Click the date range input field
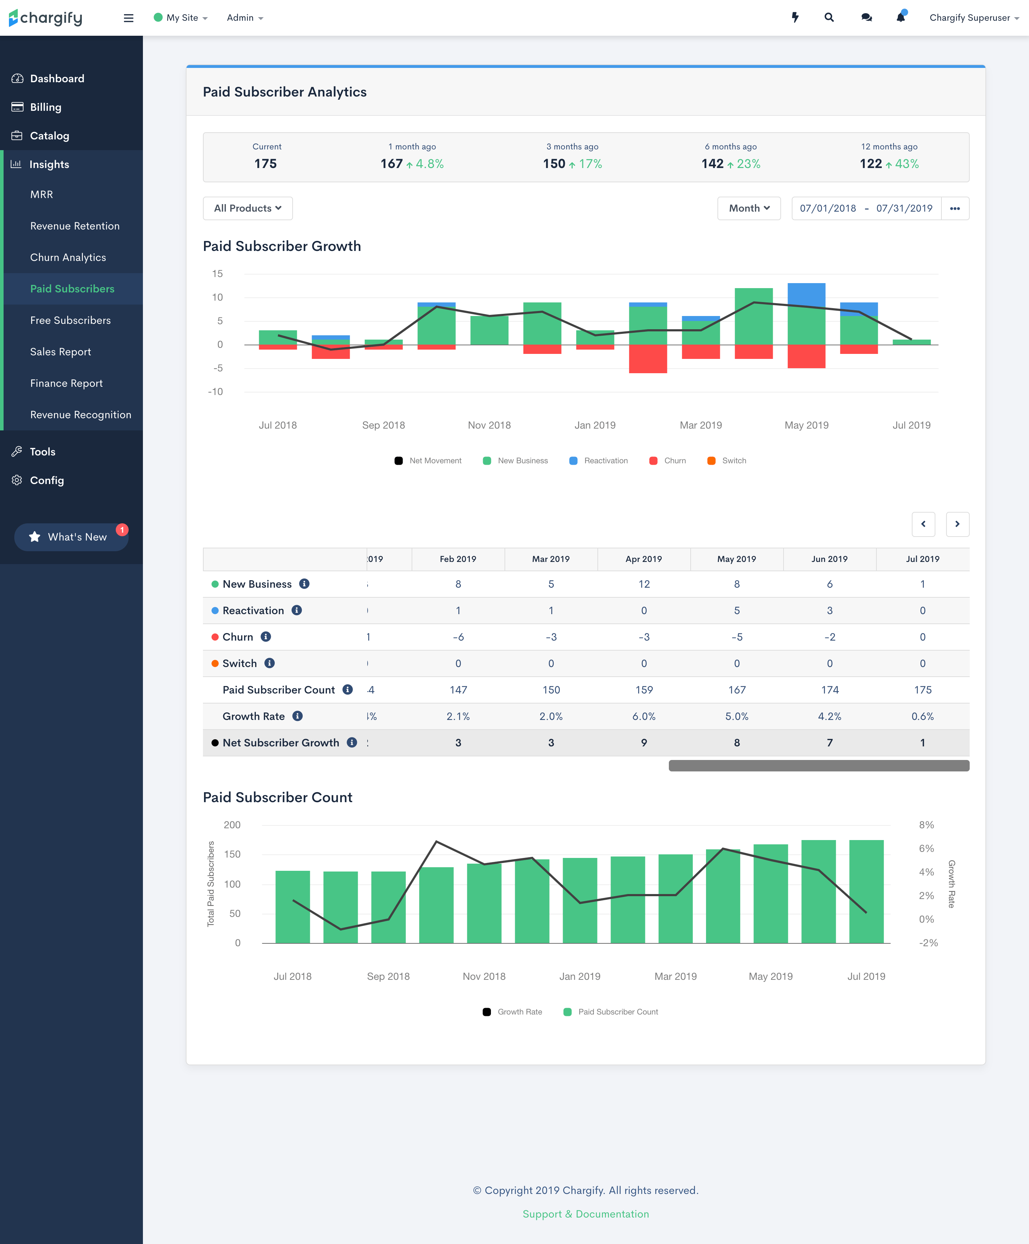 click(x=866, y=208)
